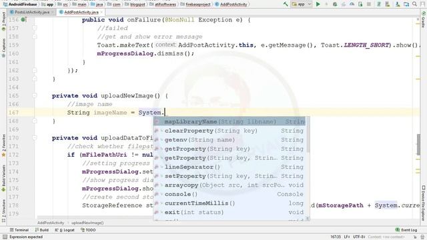Click the src breadcrumb folder
The image size is (427, 240).
pos(63,5)
